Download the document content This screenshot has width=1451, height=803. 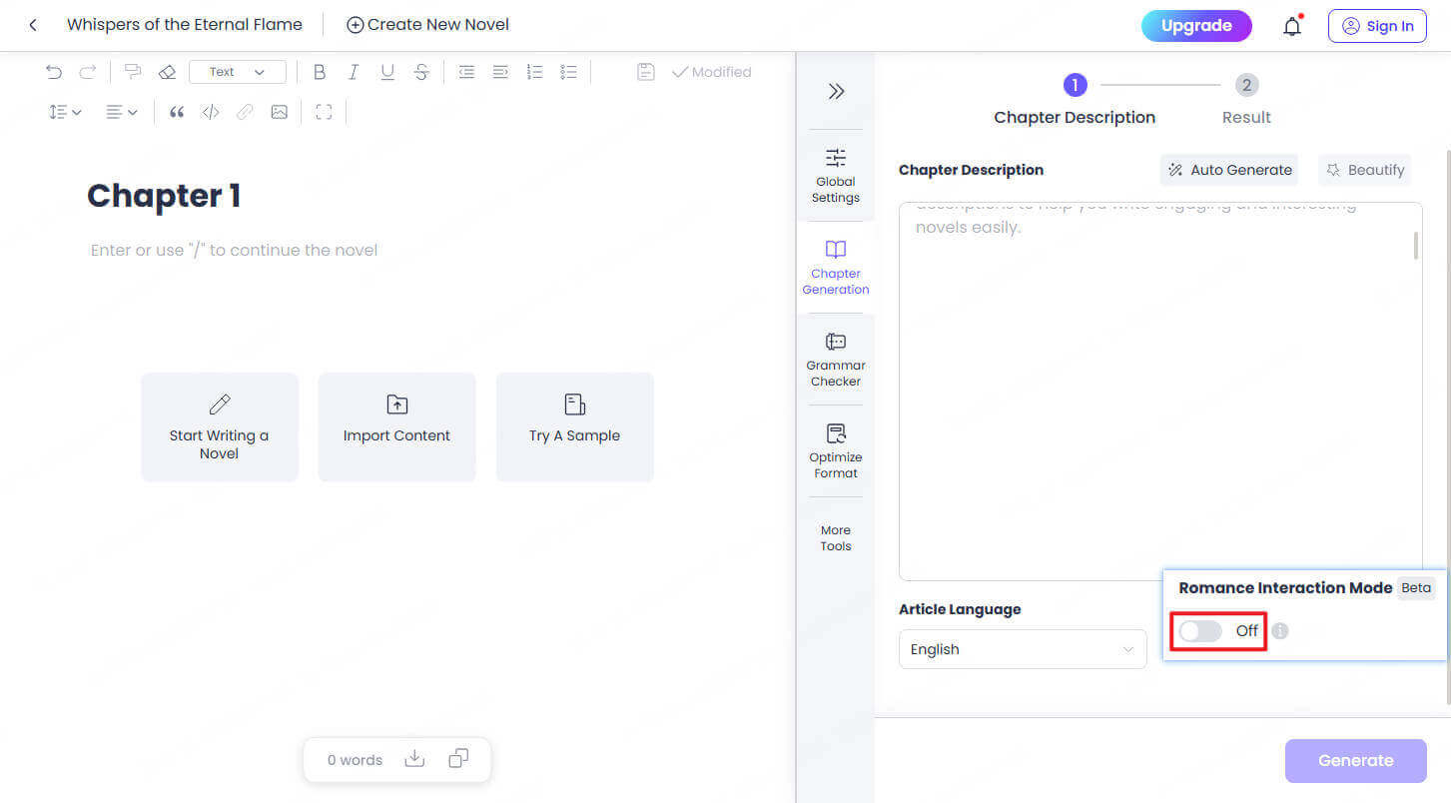tap(414, 759)
